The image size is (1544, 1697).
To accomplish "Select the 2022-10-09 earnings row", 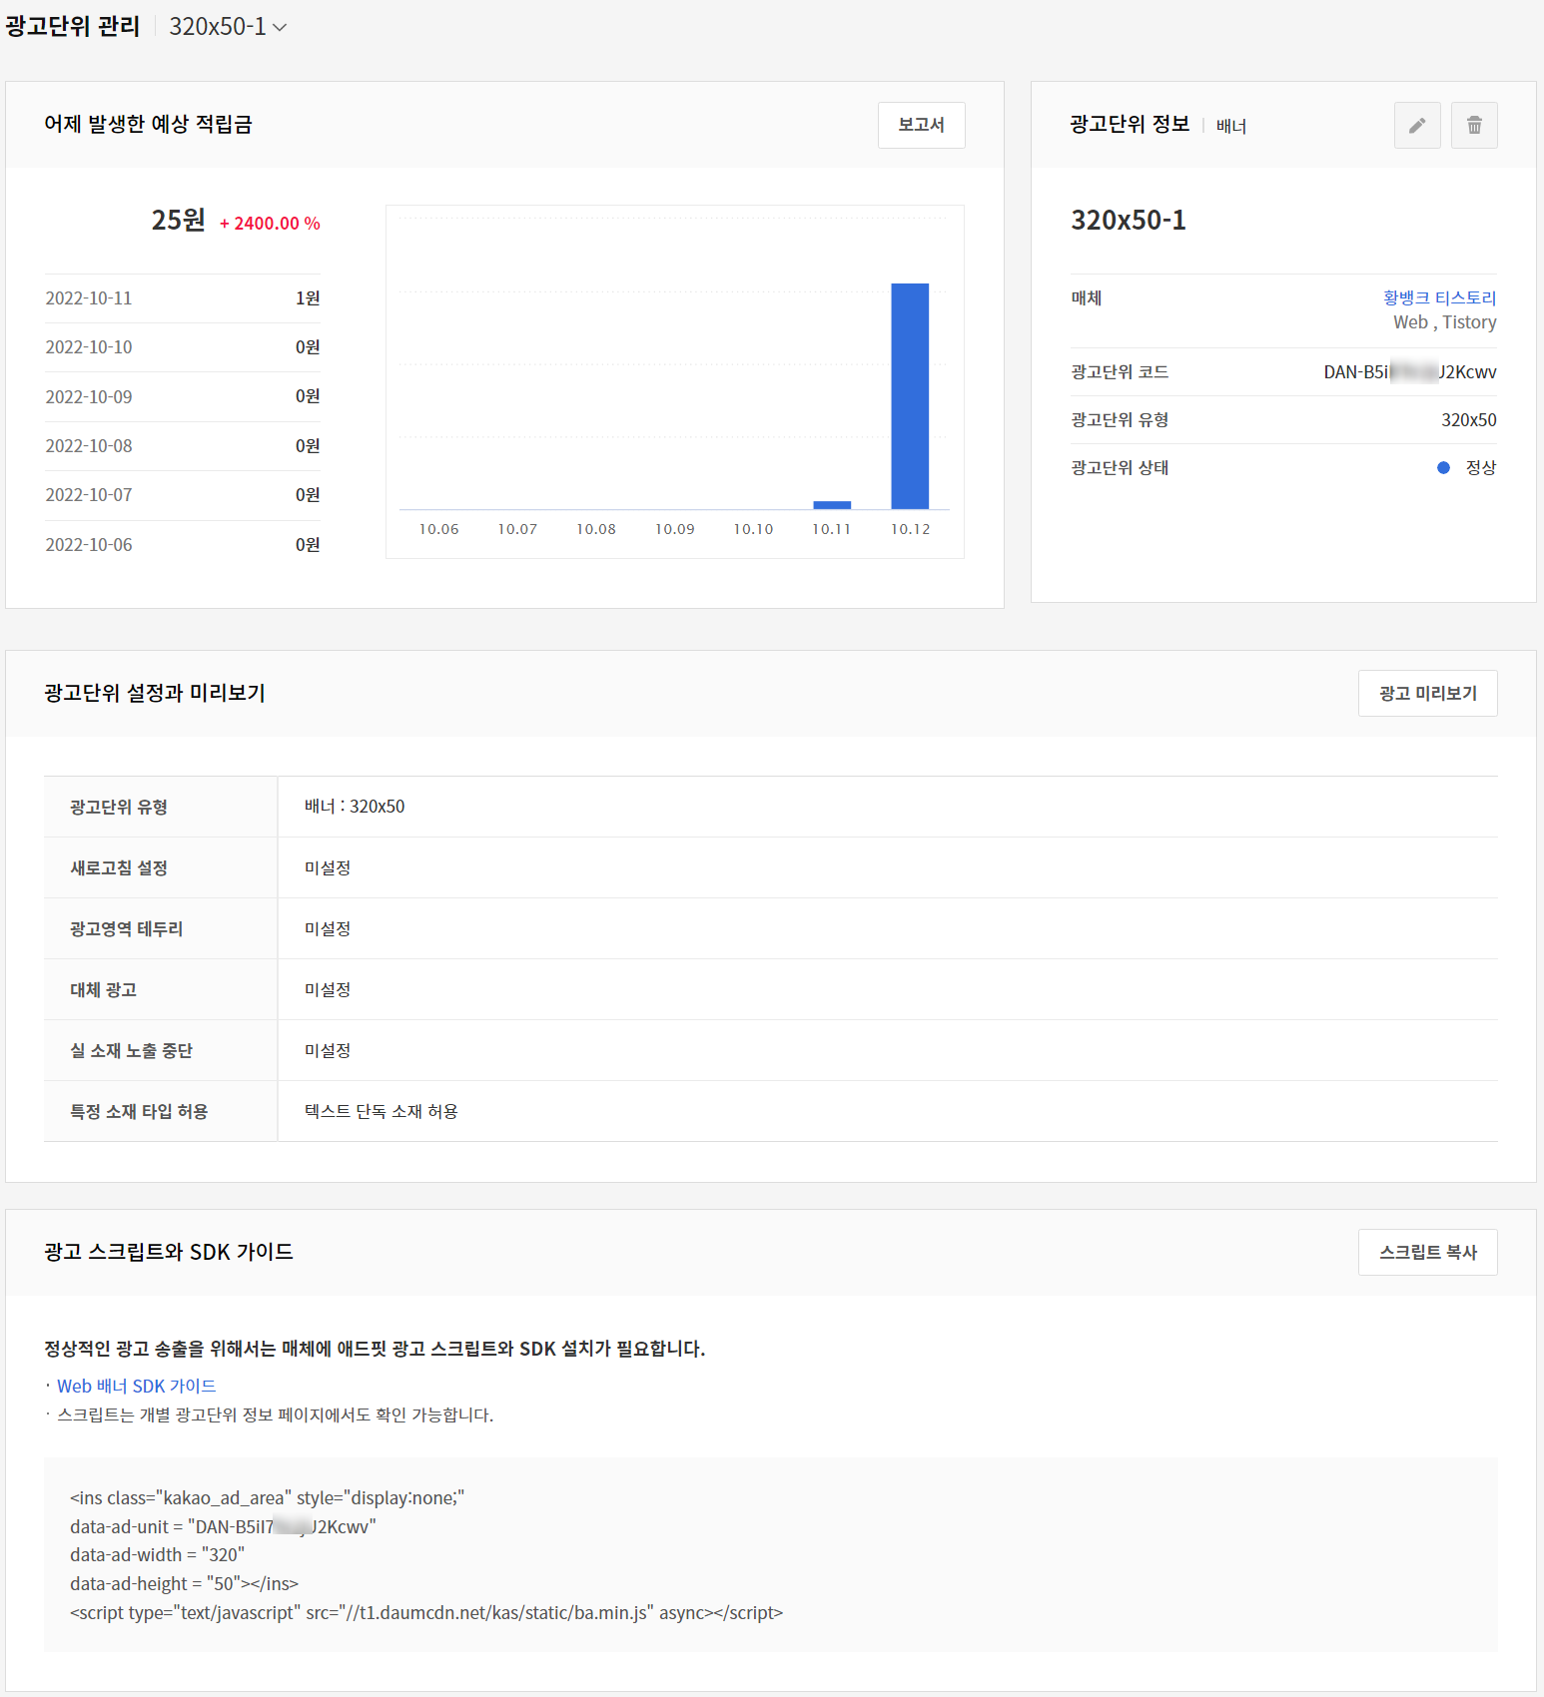I will point(183,397).
